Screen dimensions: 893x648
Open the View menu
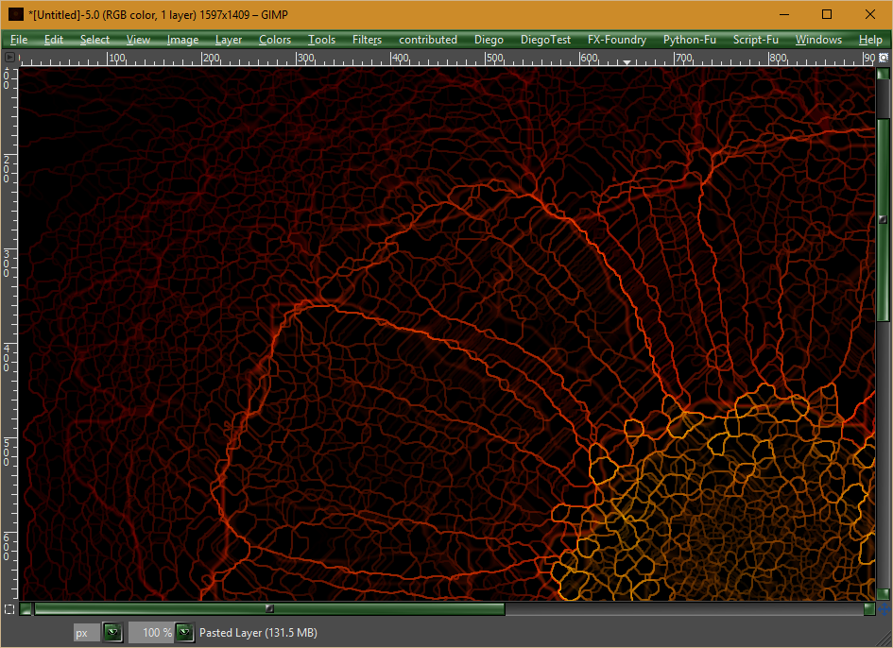coord(138,40)
